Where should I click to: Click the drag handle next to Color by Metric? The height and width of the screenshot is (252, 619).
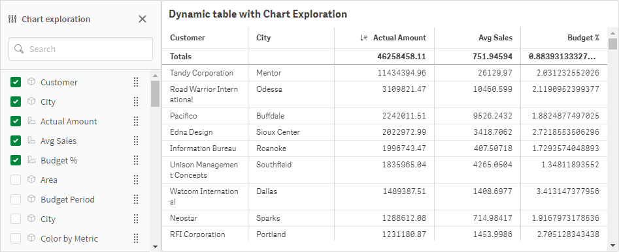(136, 238)
